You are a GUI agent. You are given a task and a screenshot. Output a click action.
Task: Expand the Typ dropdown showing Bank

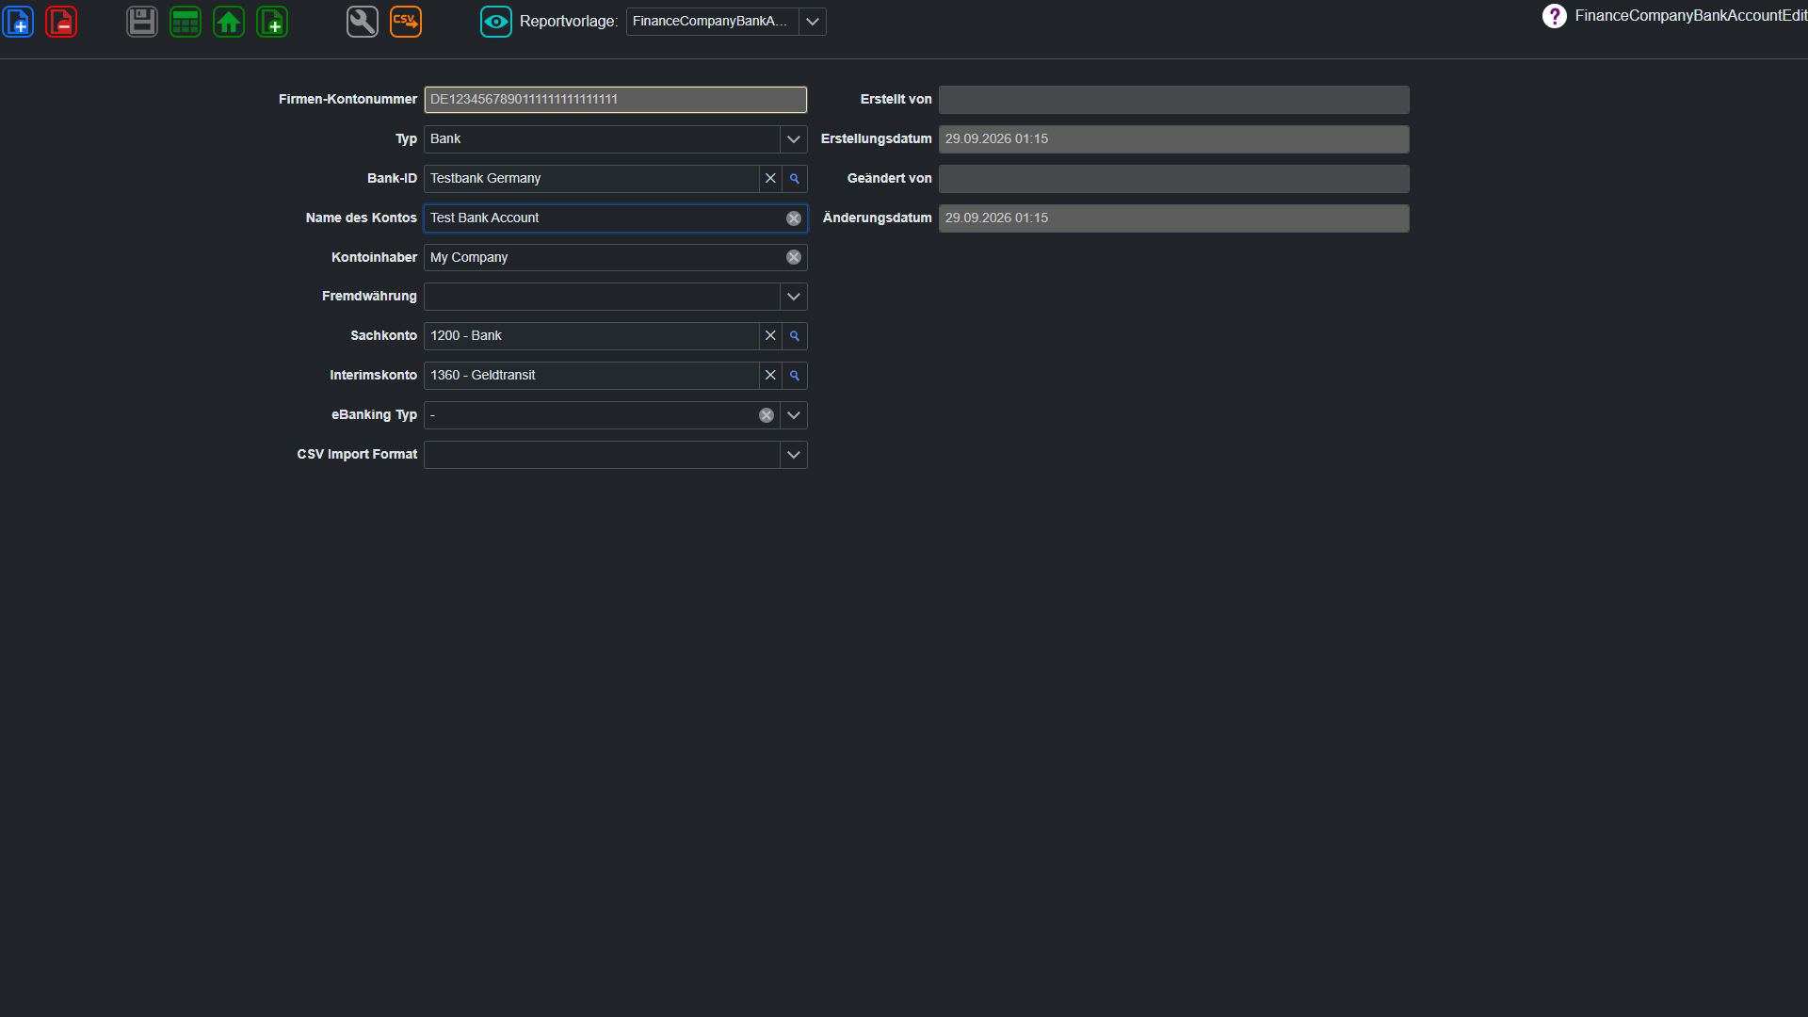794,139
